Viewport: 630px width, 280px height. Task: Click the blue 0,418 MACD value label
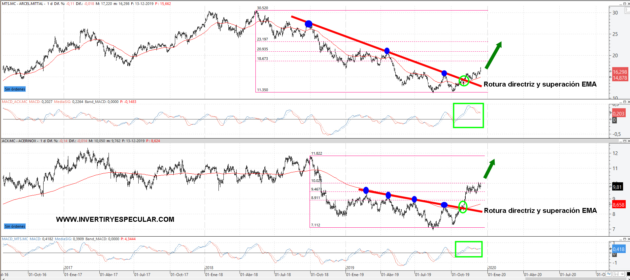coord(618,249)
